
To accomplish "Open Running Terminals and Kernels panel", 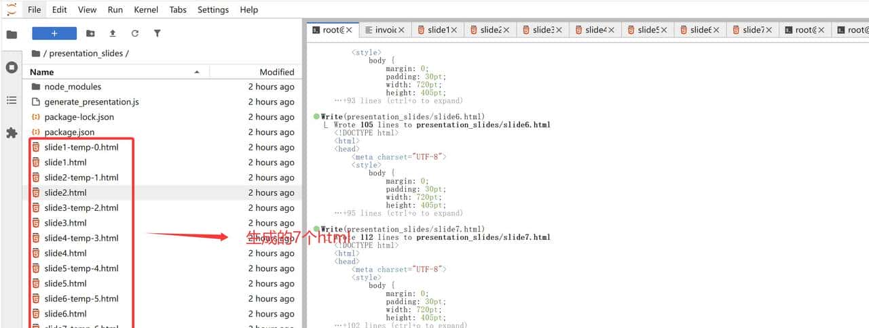I will (12, 67).
